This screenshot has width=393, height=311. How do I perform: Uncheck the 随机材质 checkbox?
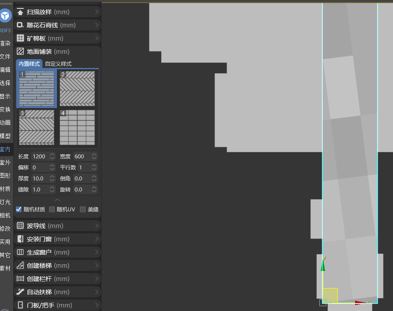pos(19,210)
